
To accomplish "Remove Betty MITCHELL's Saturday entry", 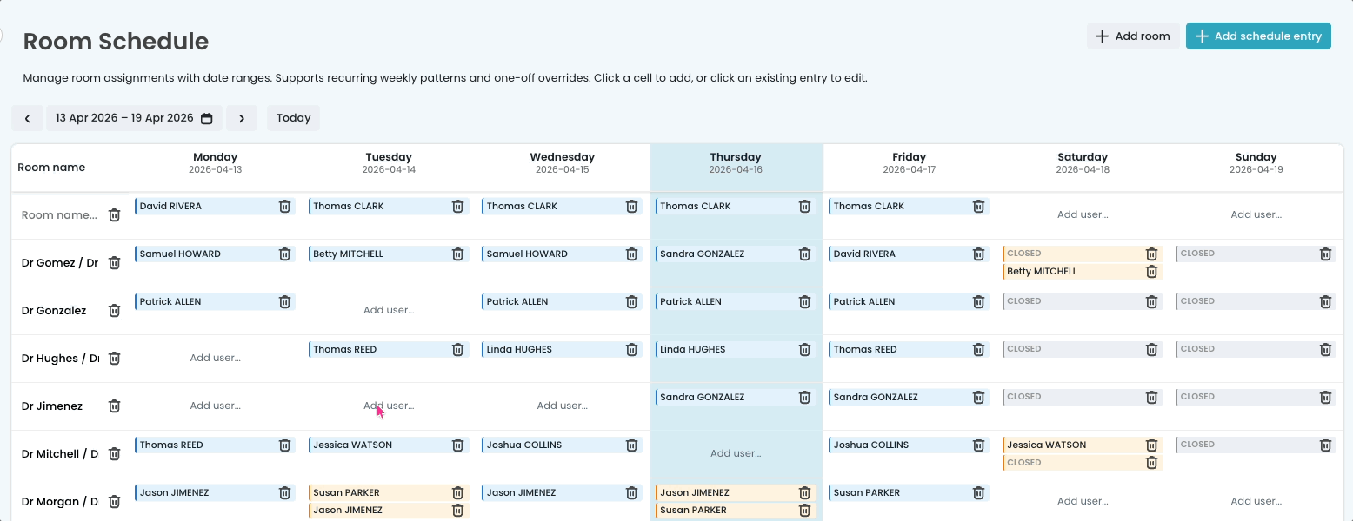I will click(1151, 272).
